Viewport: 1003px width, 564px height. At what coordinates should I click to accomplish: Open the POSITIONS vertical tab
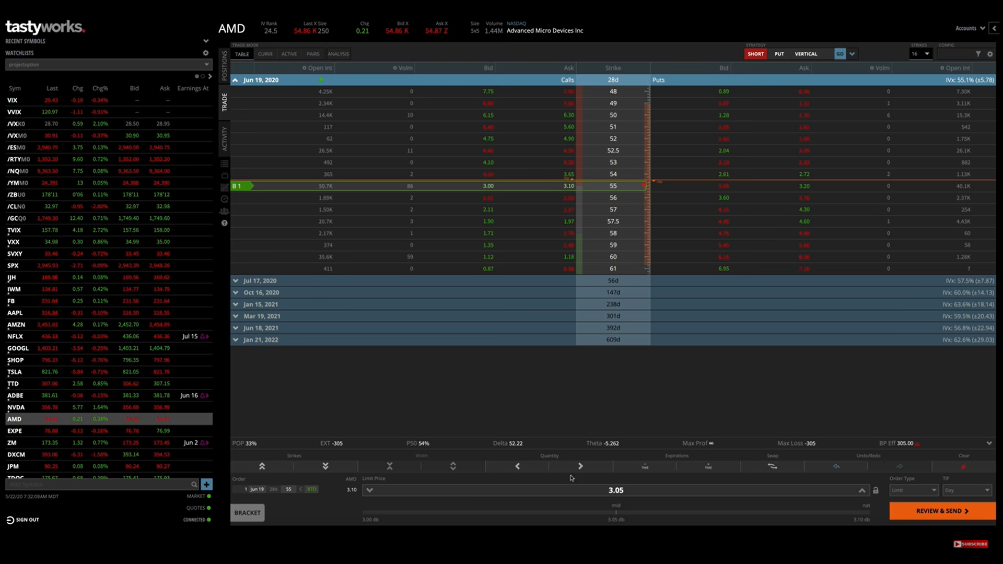[225, 66]
